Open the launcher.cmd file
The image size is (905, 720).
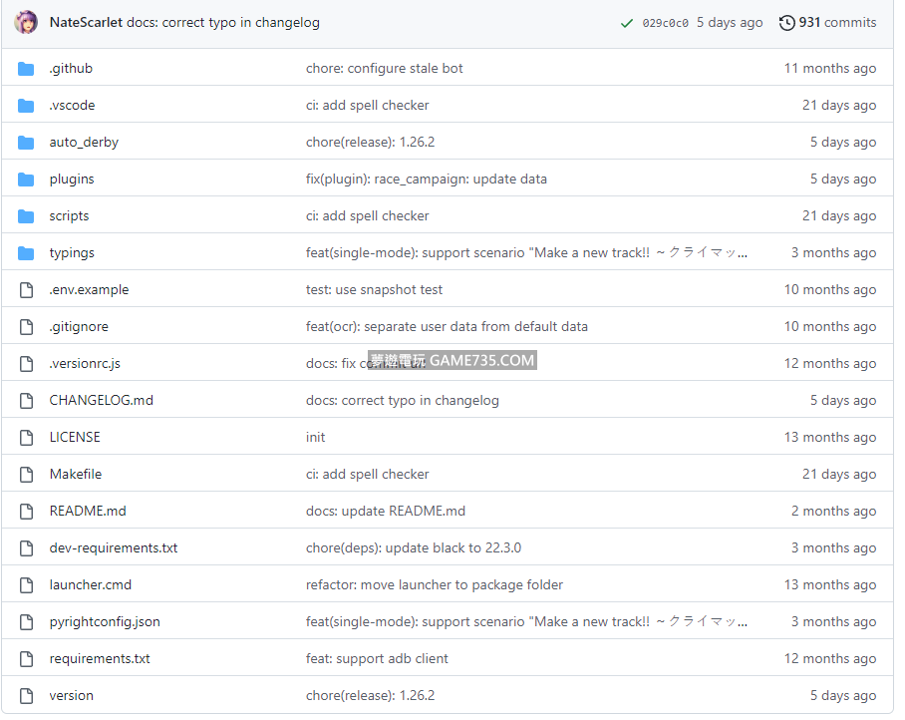tap(90, 585)
